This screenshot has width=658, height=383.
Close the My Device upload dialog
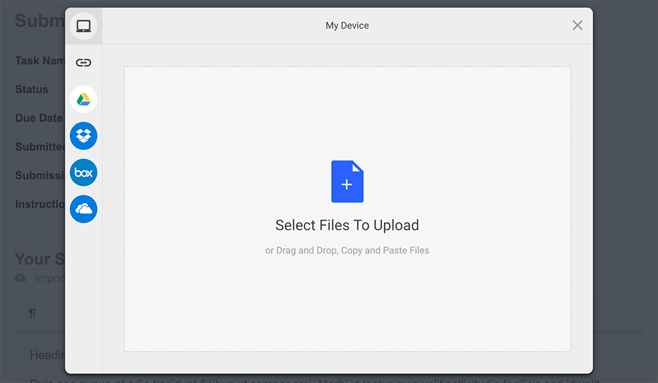click(x=577, y=25)
